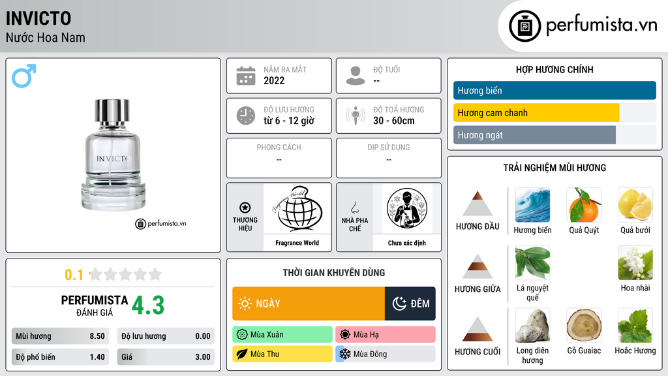The height and width of the screenshot is (376, 668).
Task: Click the Hương biển accord bar
Action: 554,90
